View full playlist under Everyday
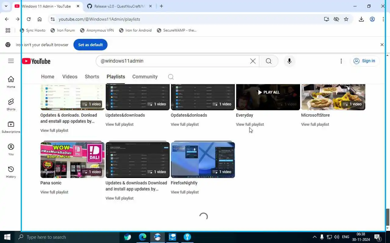Screen dimensions: 390x243 click(x=250, y=124)
